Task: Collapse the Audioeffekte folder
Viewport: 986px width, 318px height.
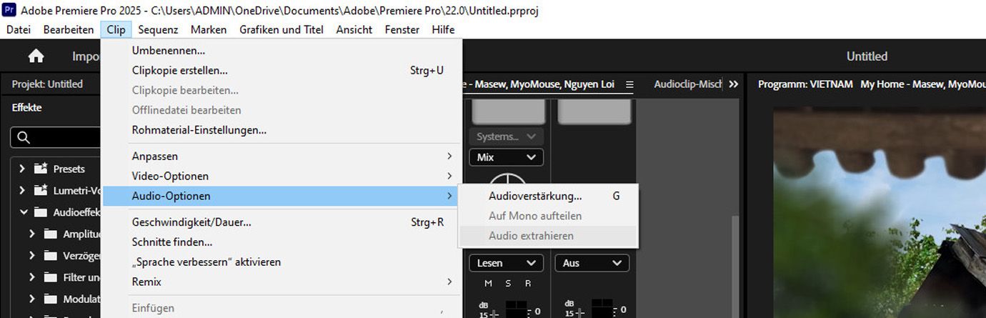Action: pyautogui.click(x=24, y=212)
